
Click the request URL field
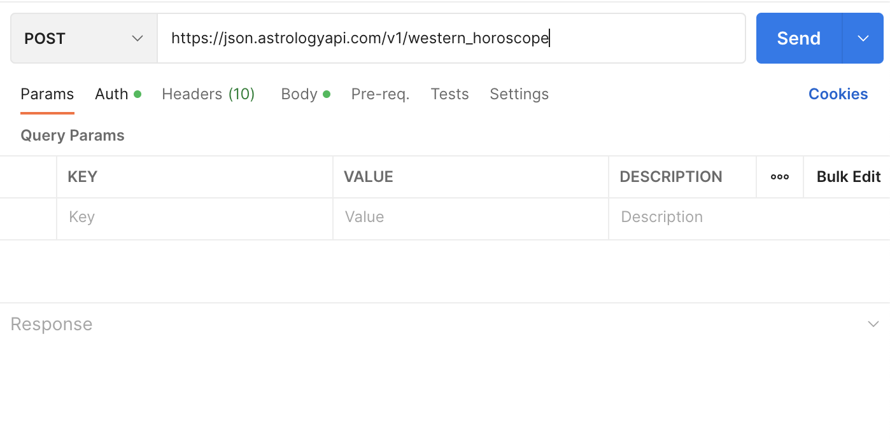click(x=451, y=39)
